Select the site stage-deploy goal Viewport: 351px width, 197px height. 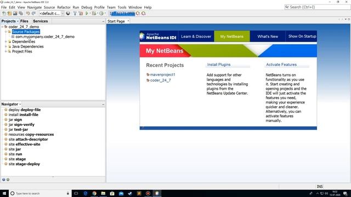click(24, 164)
